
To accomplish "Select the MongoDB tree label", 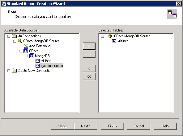I will coord(42,56).
